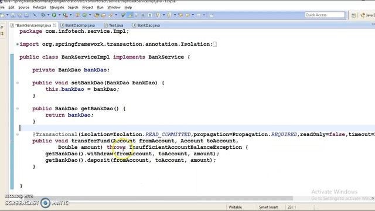This screenshot has width=375, height=211.
Task: Collapse the setBankDao method fold marker
Action: click(18, 83)
